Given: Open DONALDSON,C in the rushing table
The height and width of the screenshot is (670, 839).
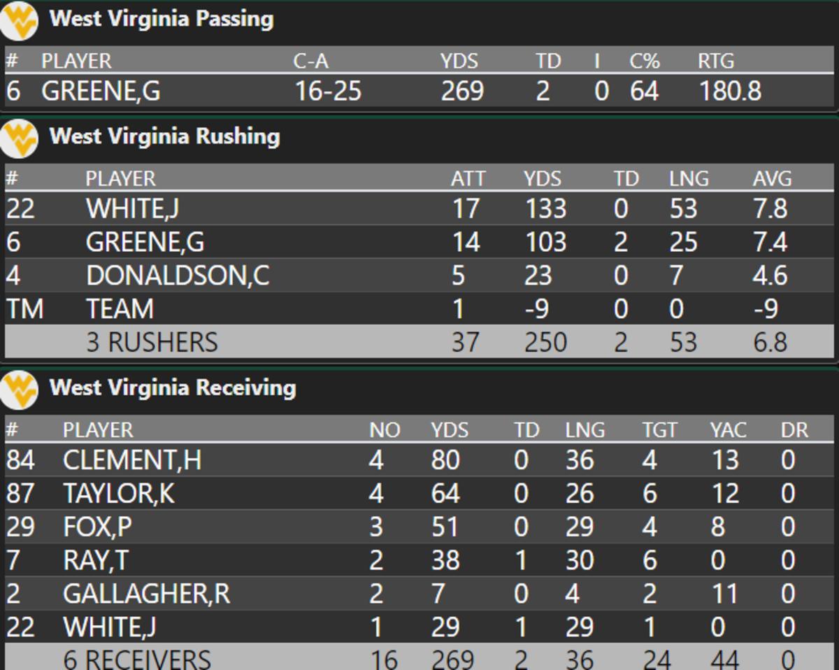Looking at the screenshot, I should [x=178, y=276].
